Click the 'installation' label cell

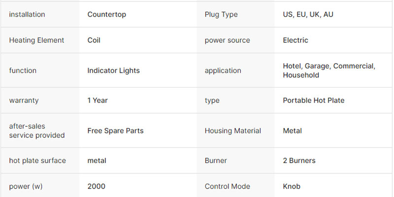click(27, 15)
